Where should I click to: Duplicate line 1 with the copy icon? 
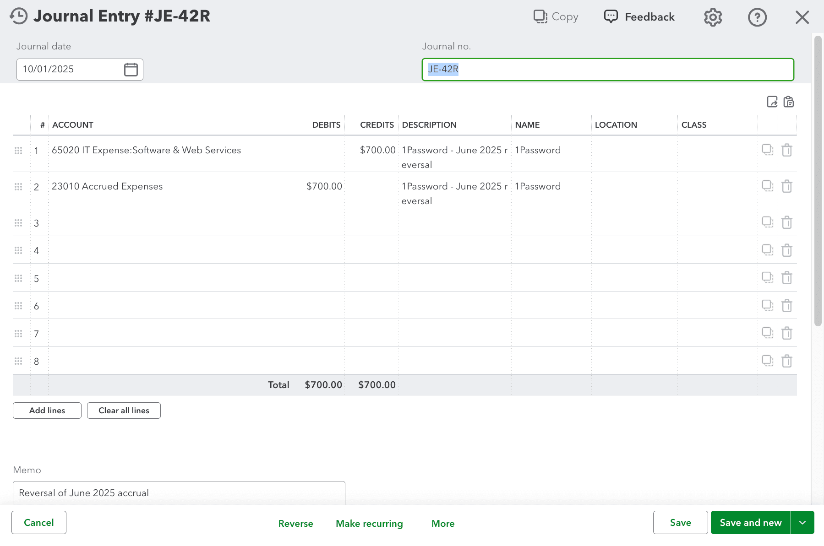click(767, 150)
